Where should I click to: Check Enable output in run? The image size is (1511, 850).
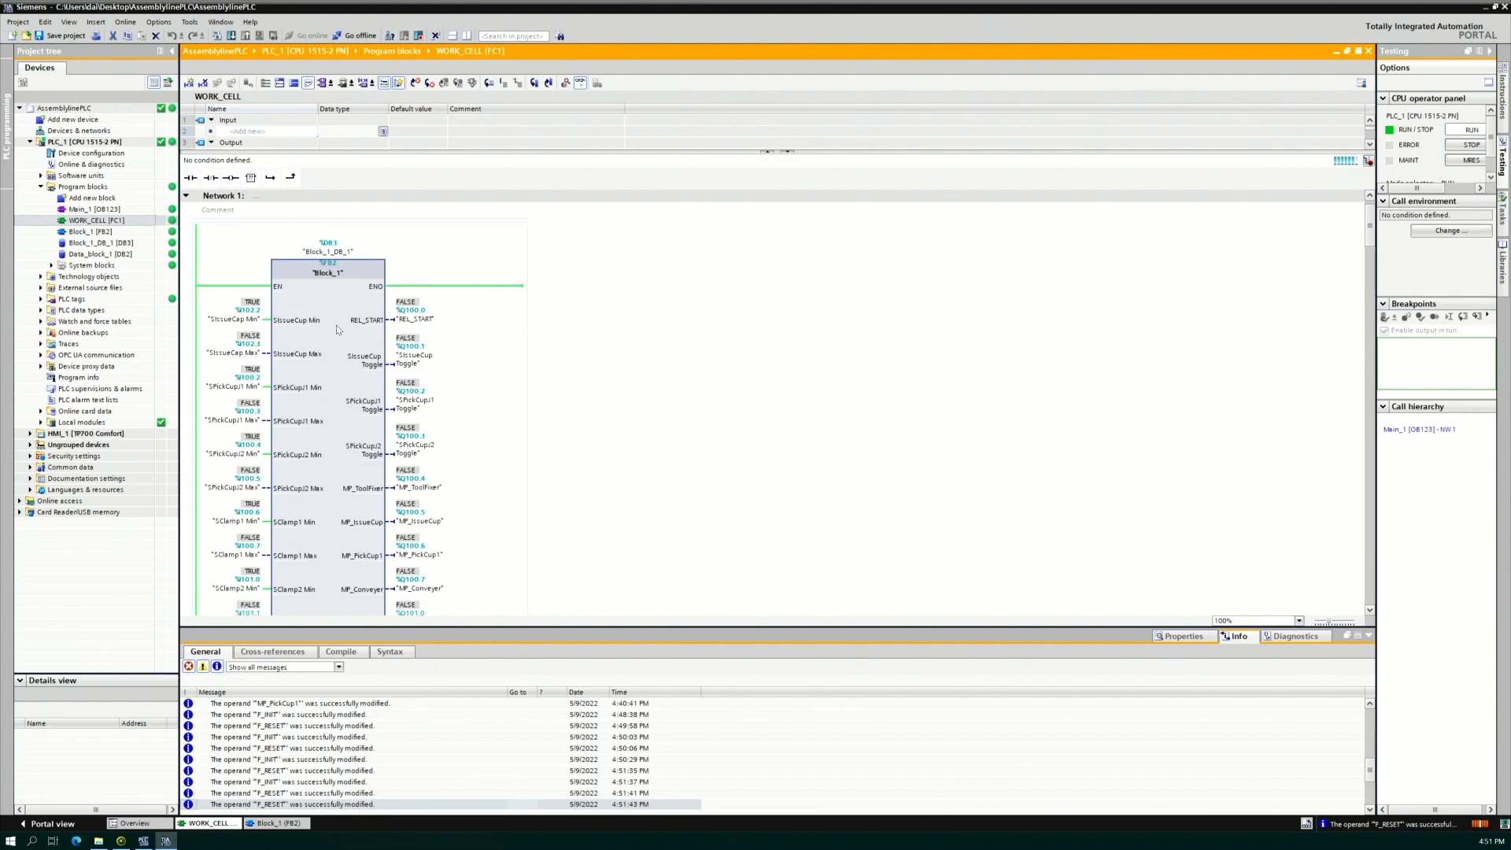point(1385,331)
